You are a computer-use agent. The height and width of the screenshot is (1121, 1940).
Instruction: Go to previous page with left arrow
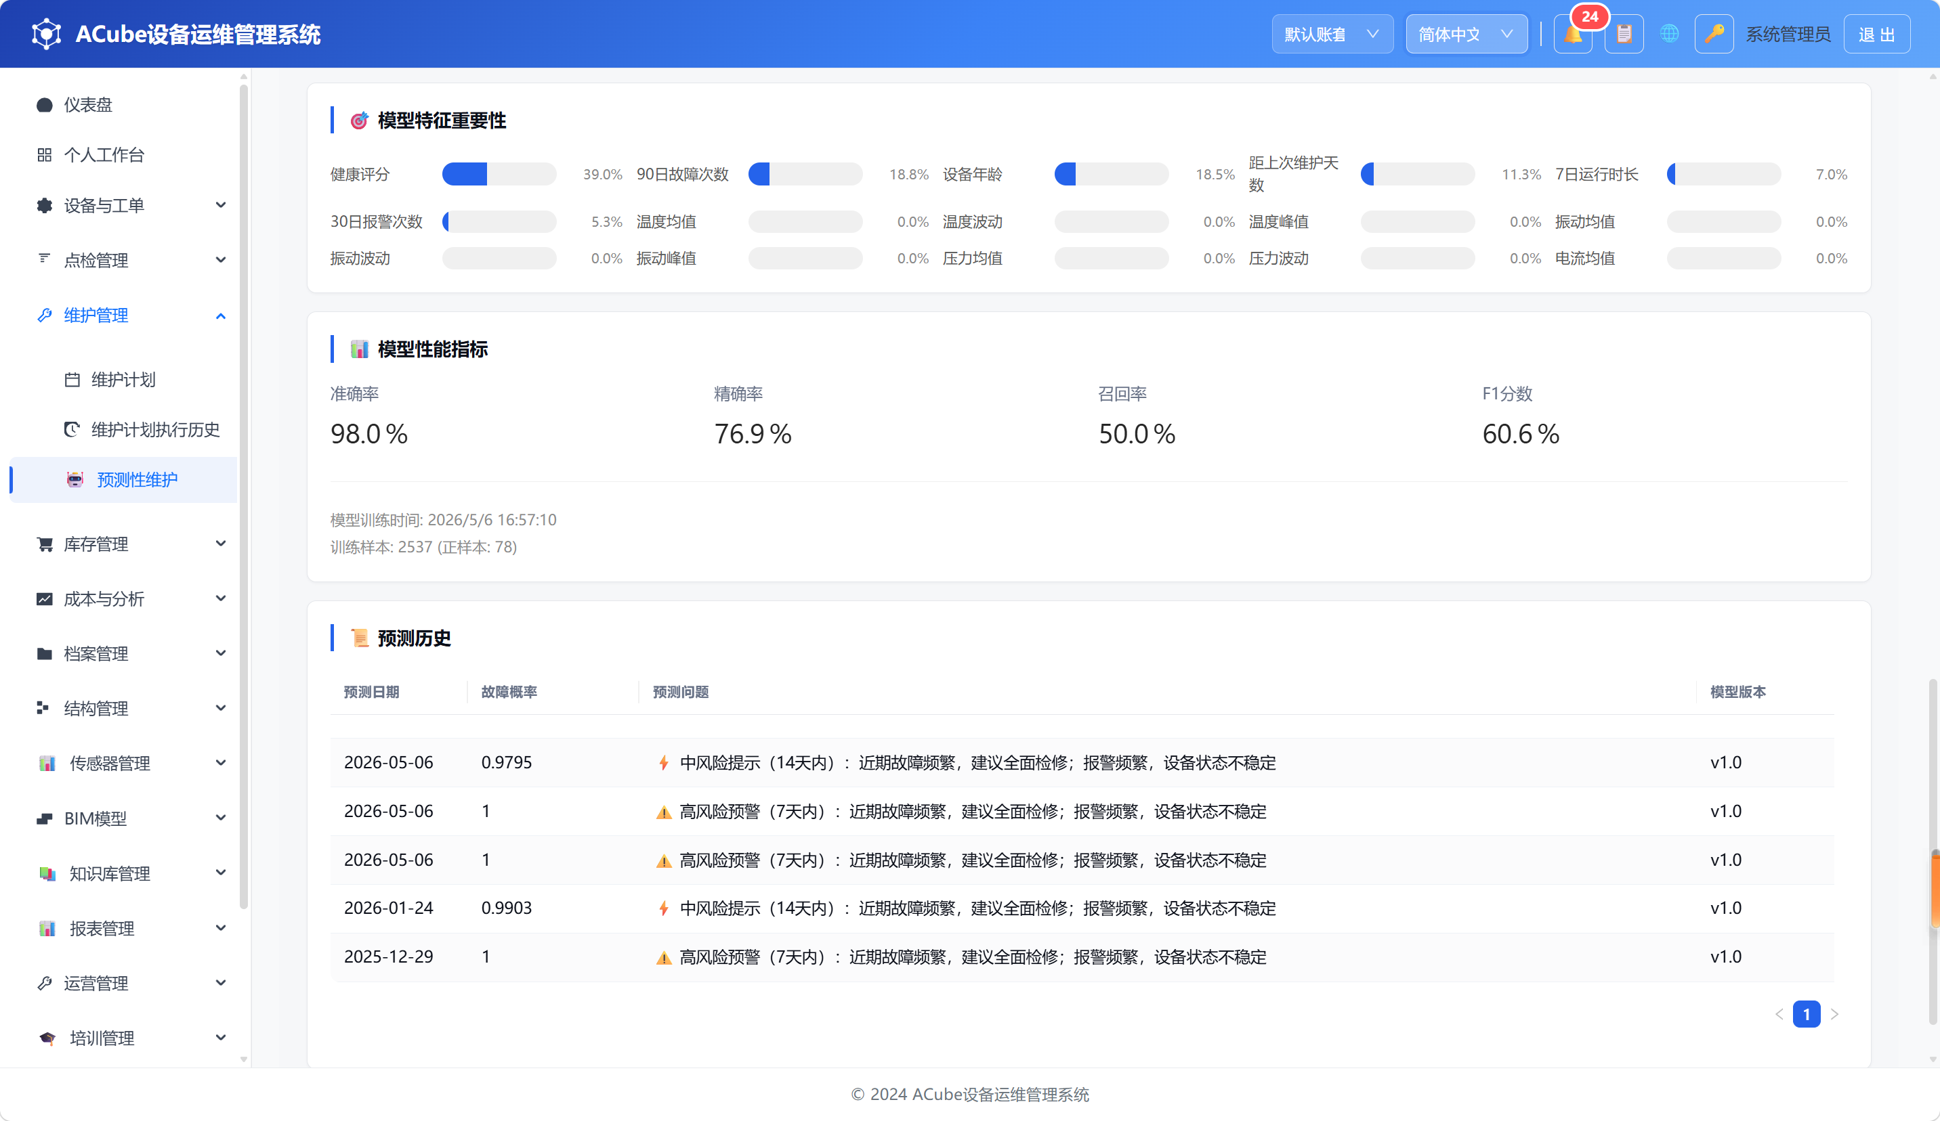pyautogui.click(x=1779, y=1014)
